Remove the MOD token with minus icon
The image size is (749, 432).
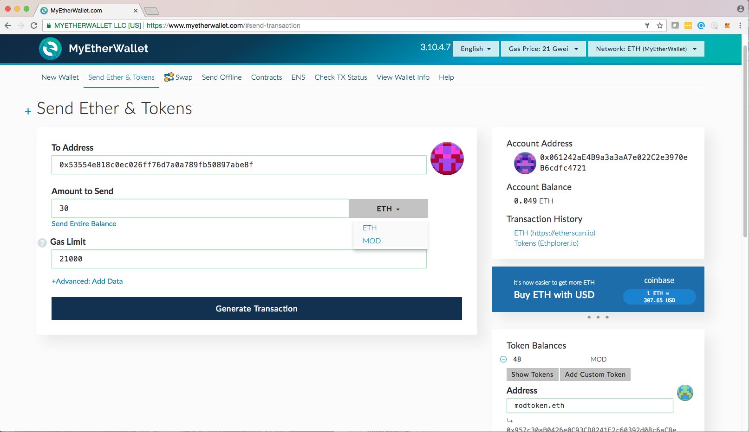(503, 359)
